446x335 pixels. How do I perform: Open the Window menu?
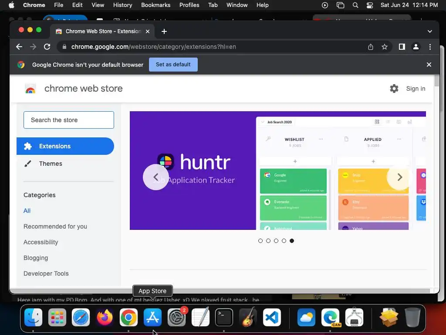(x=237, y=5)
